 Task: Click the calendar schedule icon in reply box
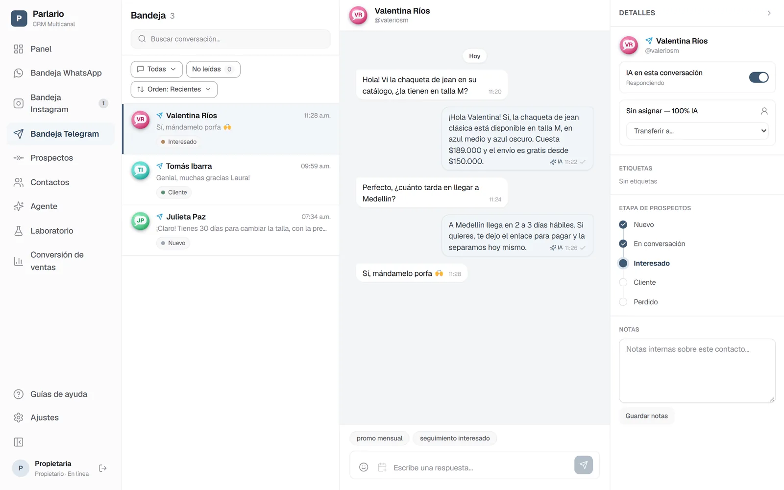[x=382, y=467]
